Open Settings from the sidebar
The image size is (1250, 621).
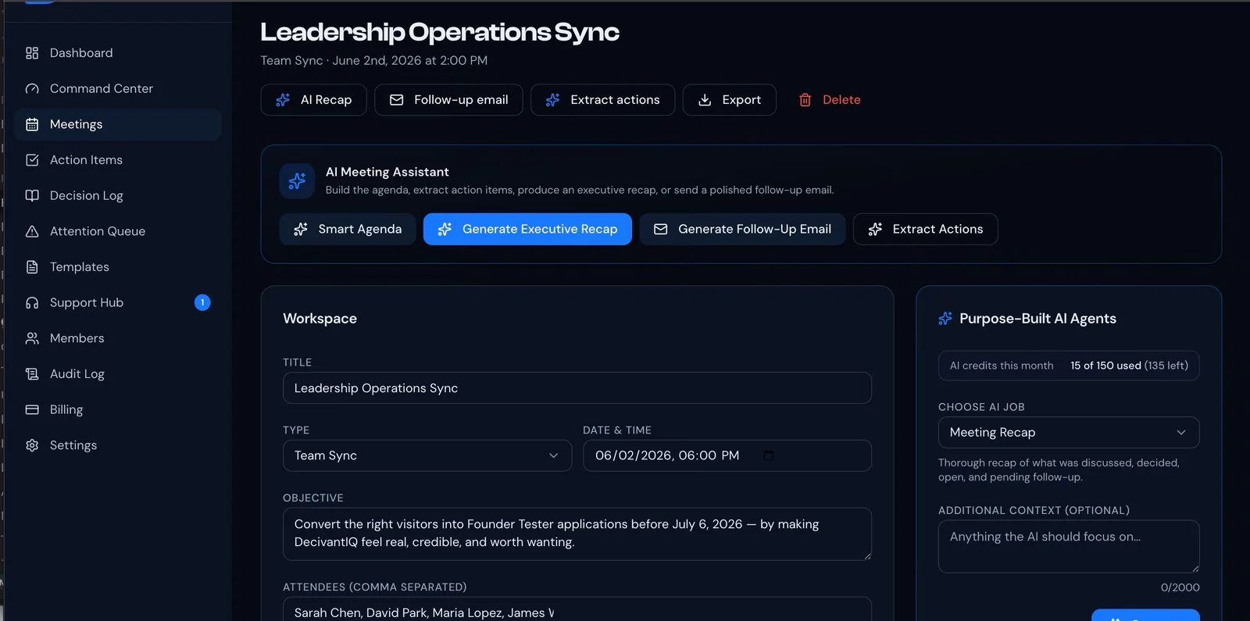pos(118,445)
